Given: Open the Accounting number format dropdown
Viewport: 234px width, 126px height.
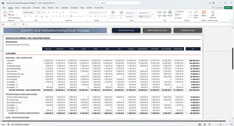Looking at the screenshot, I should tap(106, 12).
